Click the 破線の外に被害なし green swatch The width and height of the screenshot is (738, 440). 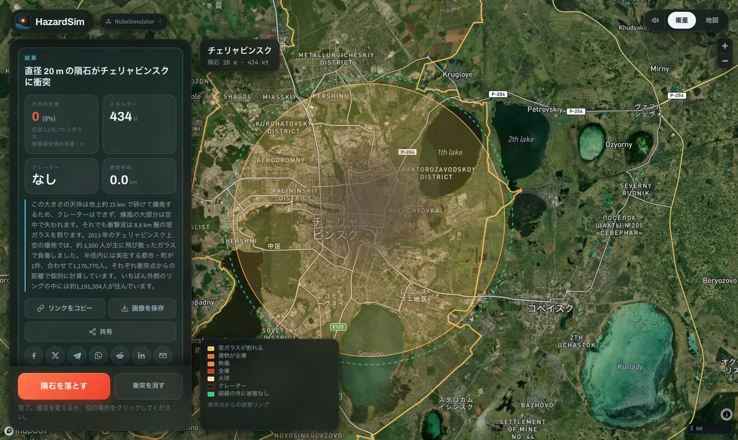pyautogui.click(x=211, y=394)
